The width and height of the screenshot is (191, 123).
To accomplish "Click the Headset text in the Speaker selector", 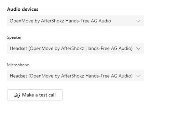I will pos(18,48).
